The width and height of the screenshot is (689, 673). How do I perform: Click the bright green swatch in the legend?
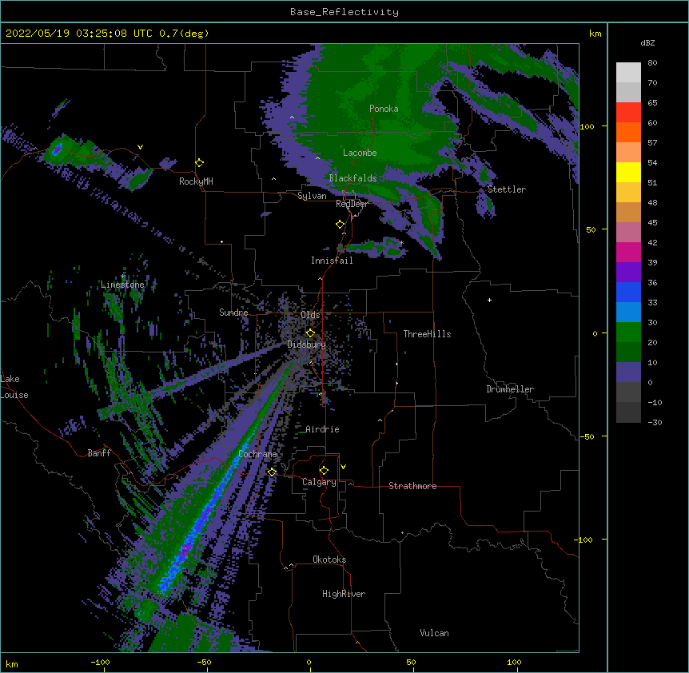coord(628,333)
